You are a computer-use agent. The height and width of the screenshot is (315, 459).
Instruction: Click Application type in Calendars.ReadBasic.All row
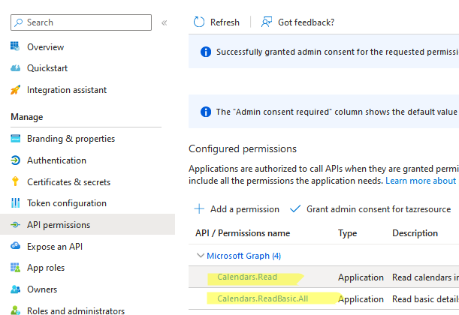pyautogui.click(x=361, y=299)
